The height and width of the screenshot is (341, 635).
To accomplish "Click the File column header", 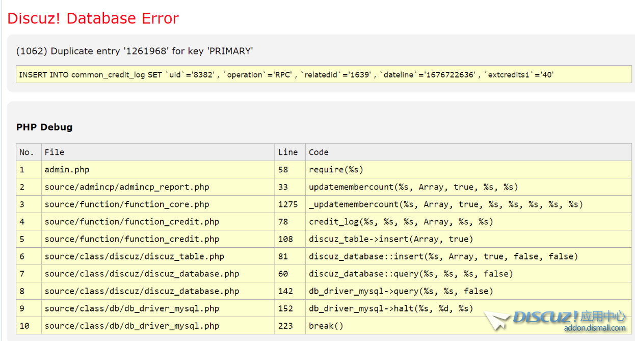I will (55, 152).
